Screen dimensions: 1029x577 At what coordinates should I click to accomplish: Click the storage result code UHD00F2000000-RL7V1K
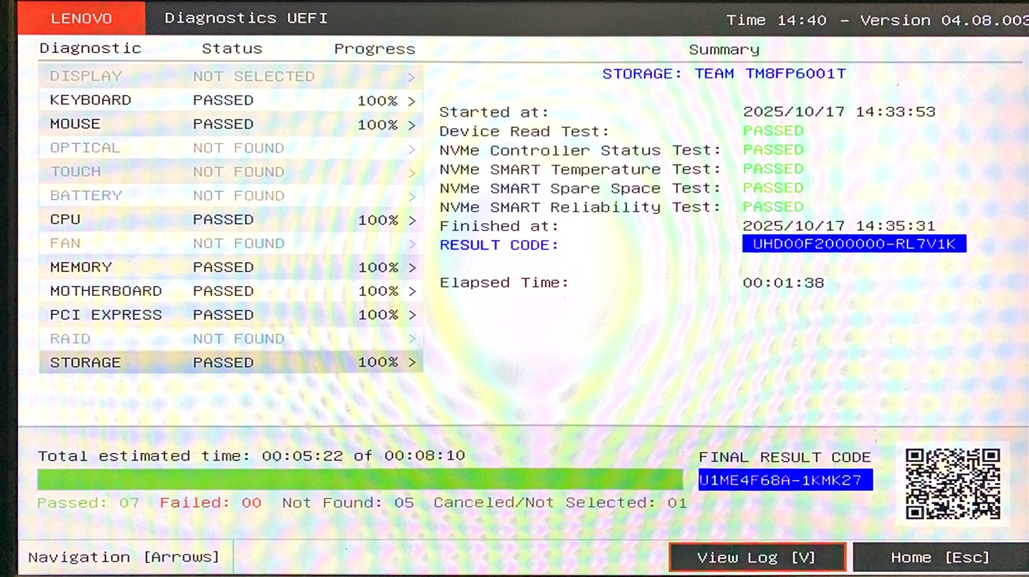coord(853,244)
